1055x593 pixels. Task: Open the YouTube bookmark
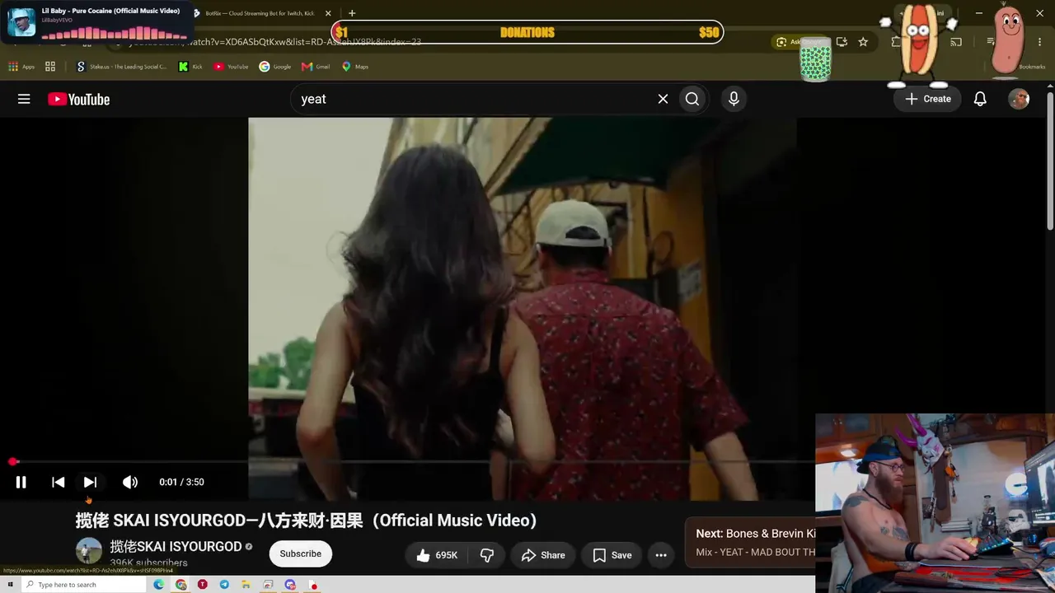231,67
